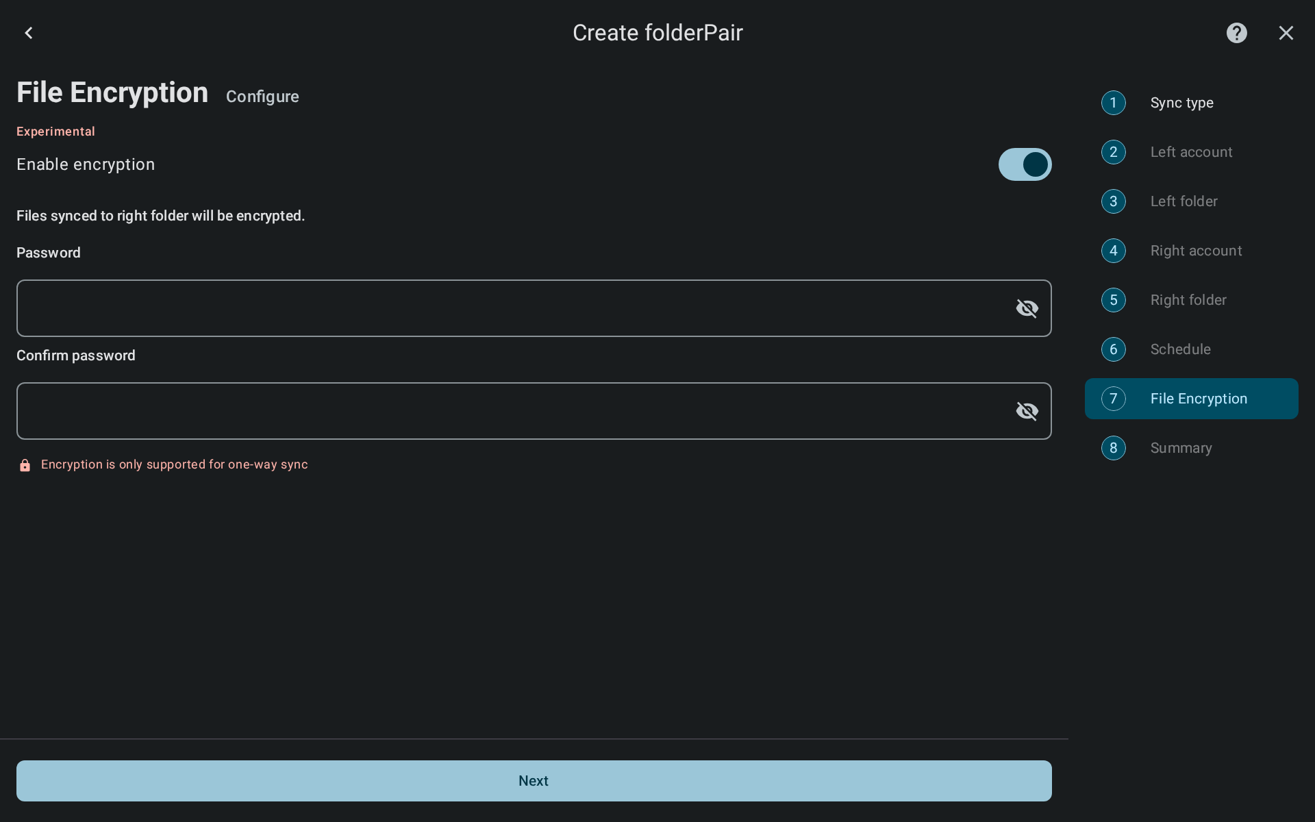
Task: Click the Next button
Action: tap(534, 781)
